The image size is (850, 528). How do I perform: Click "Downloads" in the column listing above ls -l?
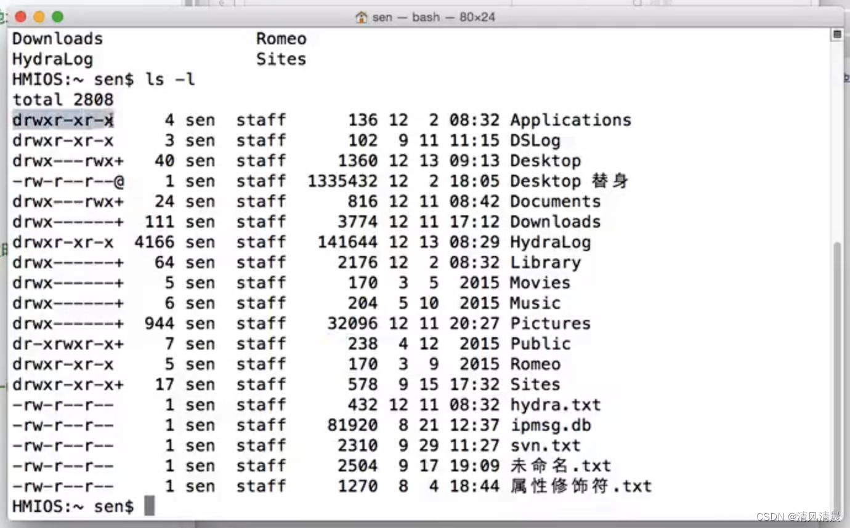57,39
